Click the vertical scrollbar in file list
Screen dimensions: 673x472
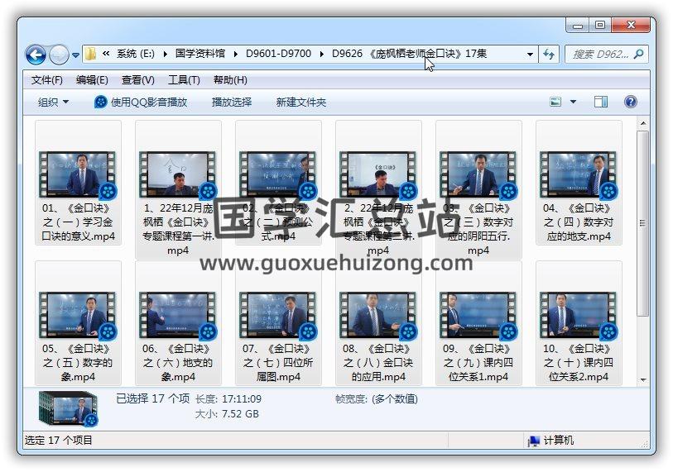(x=643, y=223)
